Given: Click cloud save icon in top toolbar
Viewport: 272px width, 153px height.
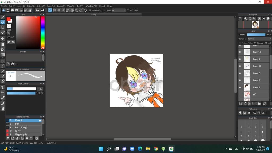Looking at the screenshot, I should tap(3, 10).
